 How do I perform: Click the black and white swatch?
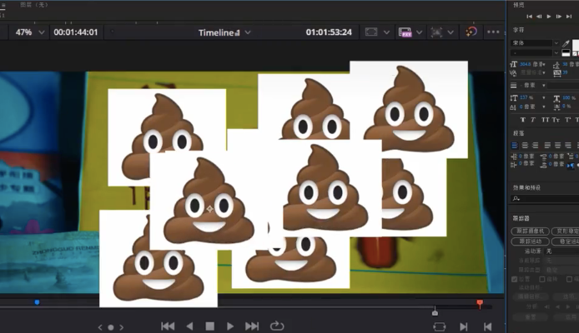coord(566,53)
